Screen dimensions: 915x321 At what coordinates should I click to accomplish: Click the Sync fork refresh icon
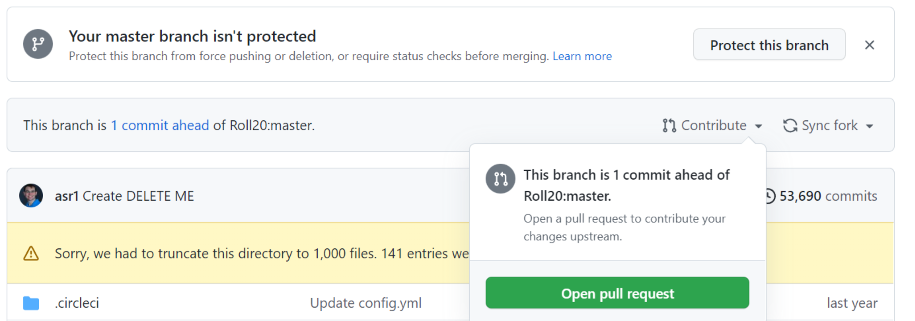coord(791,125)
